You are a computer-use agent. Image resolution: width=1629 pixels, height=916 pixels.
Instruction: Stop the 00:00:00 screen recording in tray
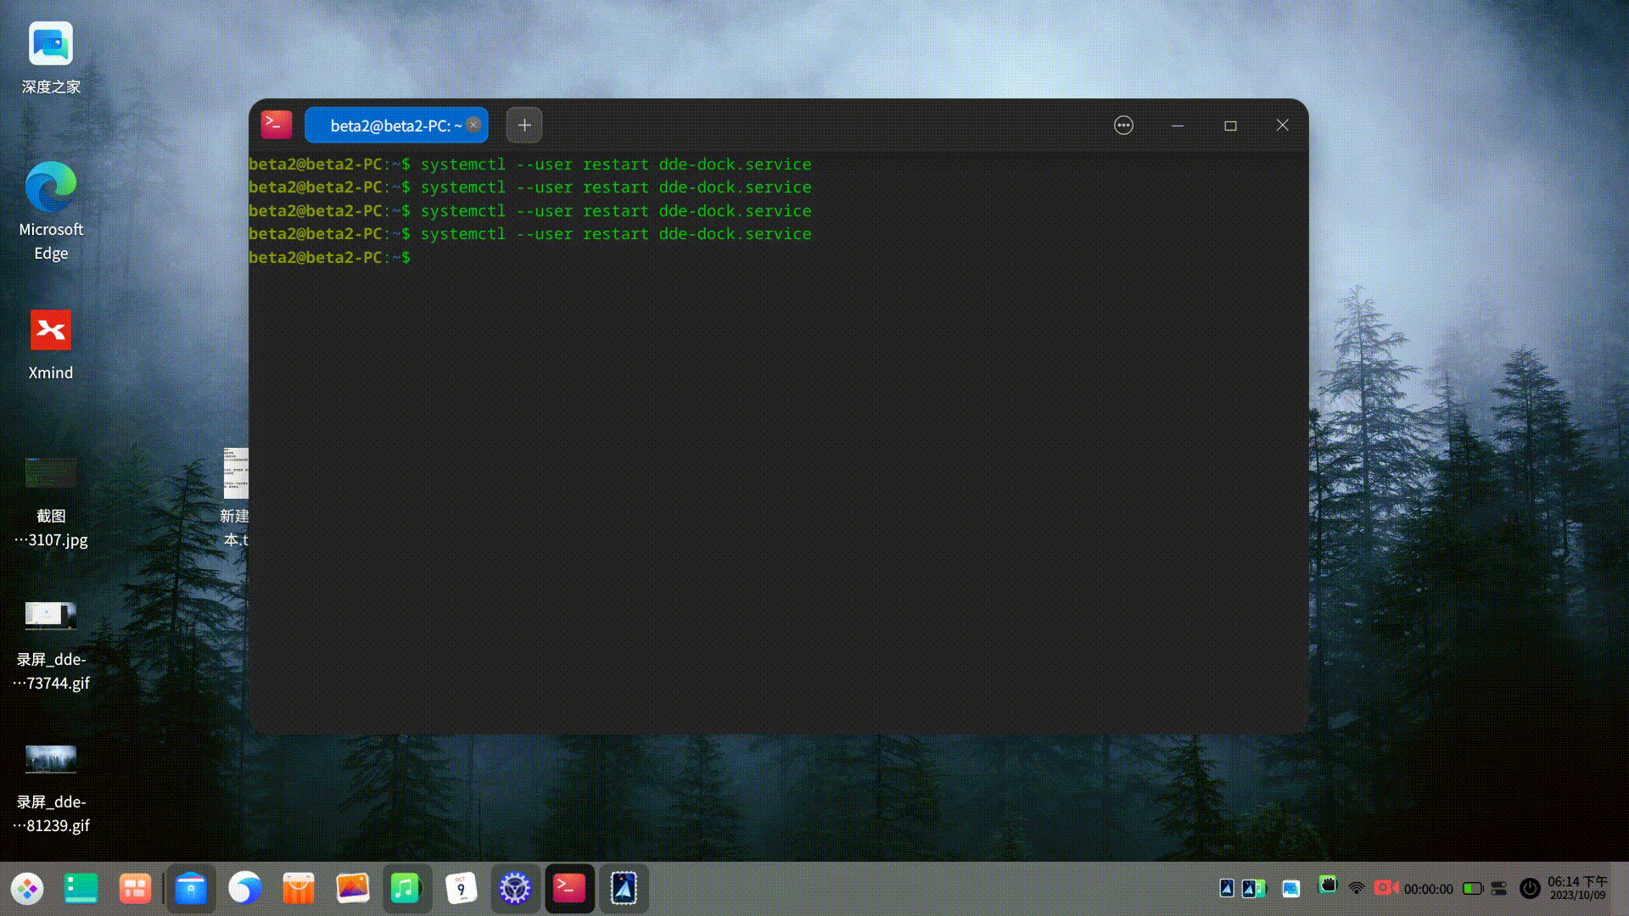click(x=1386, y=888)
